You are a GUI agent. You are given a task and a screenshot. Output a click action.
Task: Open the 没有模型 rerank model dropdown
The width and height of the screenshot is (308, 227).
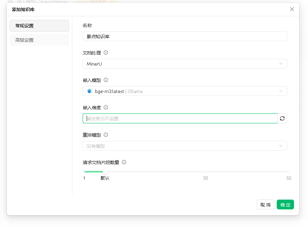(185, 146)
